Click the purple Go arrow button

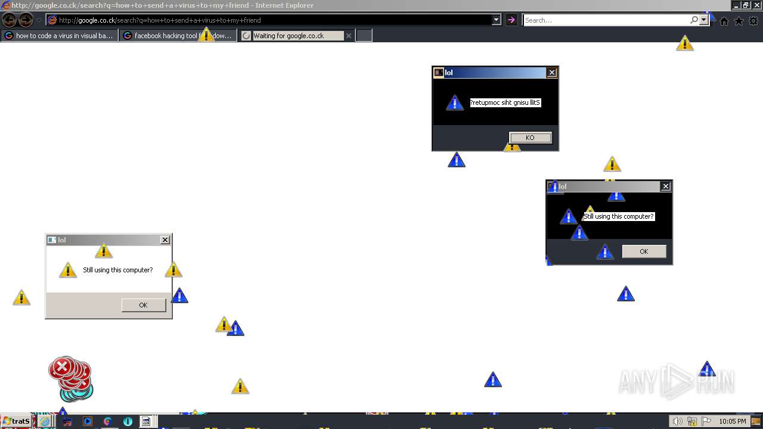tap(511, 20)
